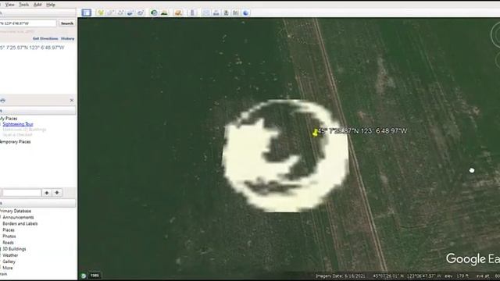Open the Help menu
The height and width of the screenshot is (281, 500).
point(50,5)
